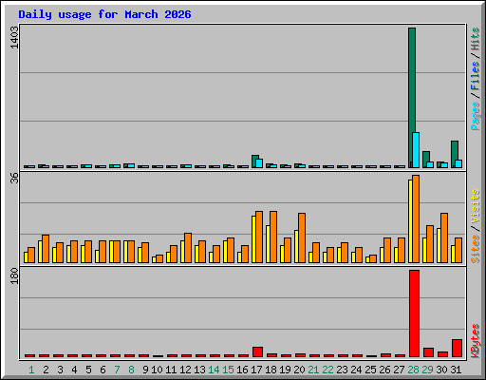Click the orange Sites legend label
The image size is (486, 380).
[476, 249]
